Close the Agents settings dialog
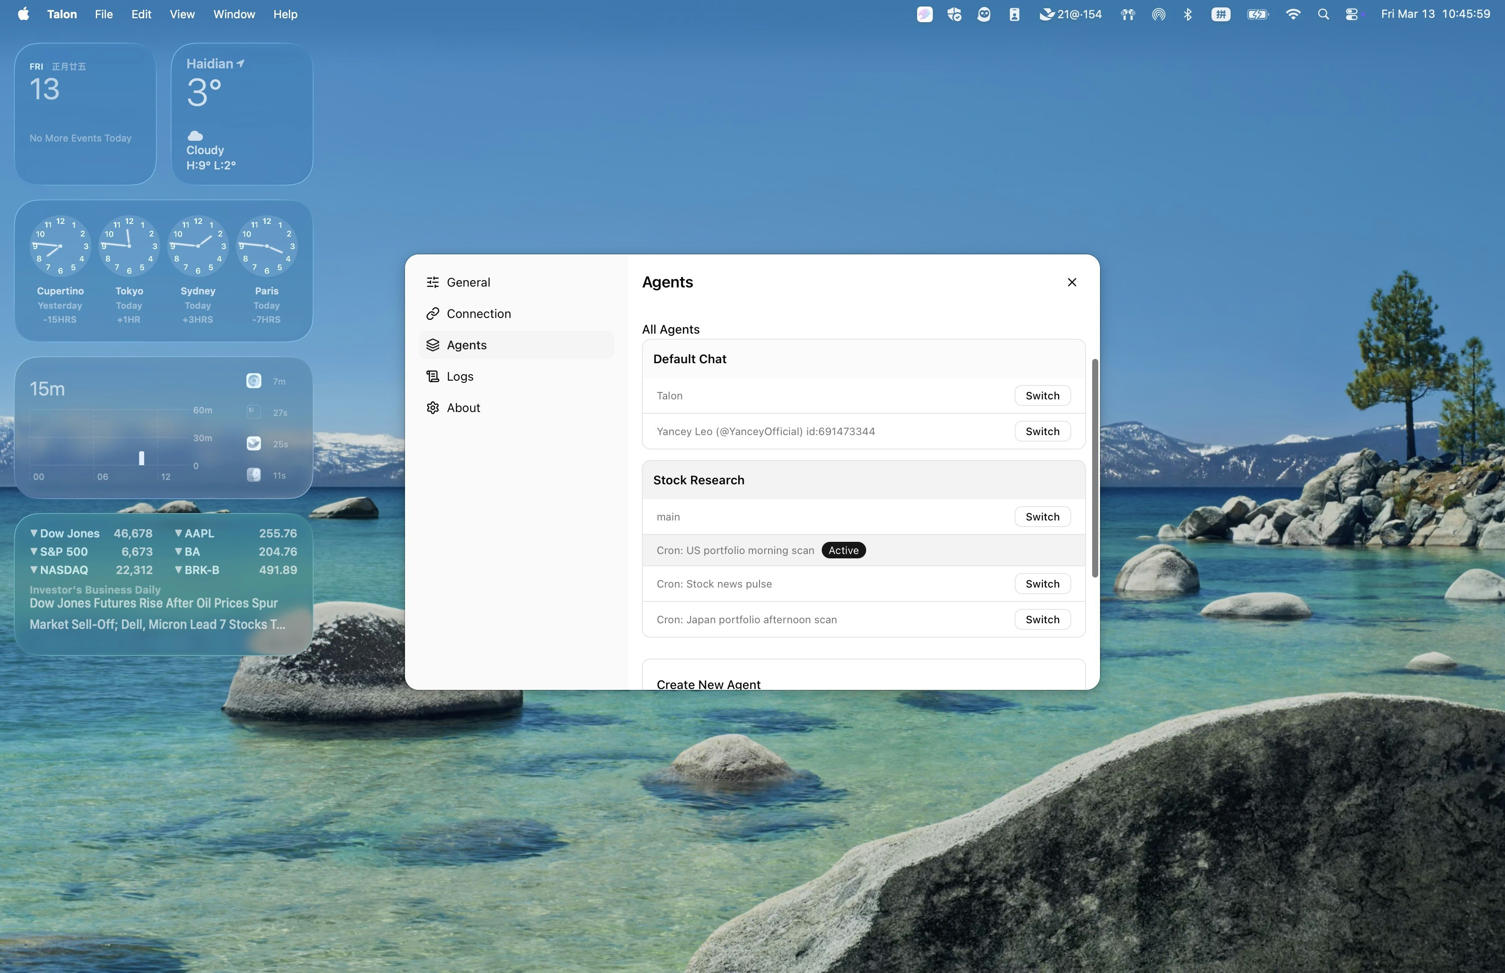This screenshot has height=973, width=1505. click(1072, 282)
